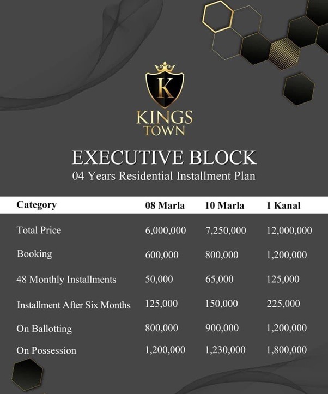Click the EXECUTIVE BLOCK heading
The width and height of the screenshot is (328, 394).
coord(164,158)
